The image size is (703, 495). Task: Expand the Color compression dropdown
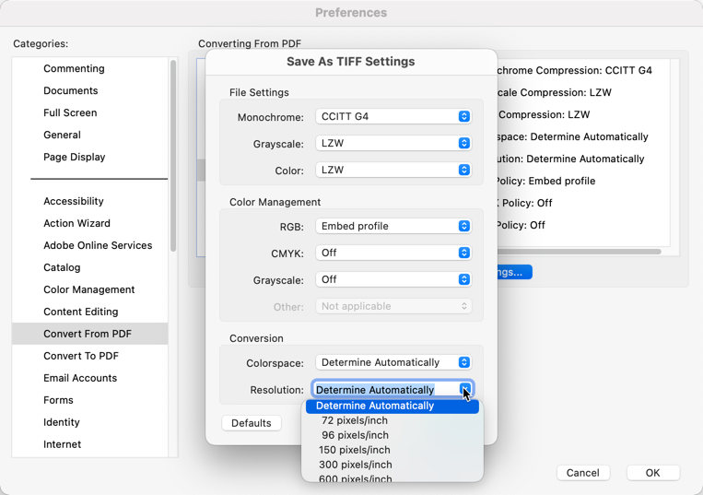click(393, 171)
